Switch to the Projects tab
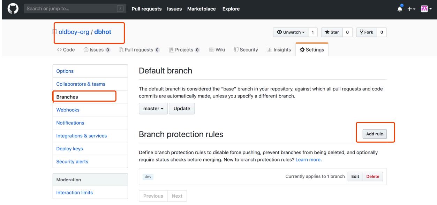The image size is (437, 205). pyautogui.click(x=184, y=50)
